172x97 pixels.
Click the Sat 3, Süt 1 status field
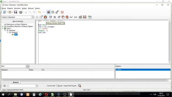tap(87, 90)
